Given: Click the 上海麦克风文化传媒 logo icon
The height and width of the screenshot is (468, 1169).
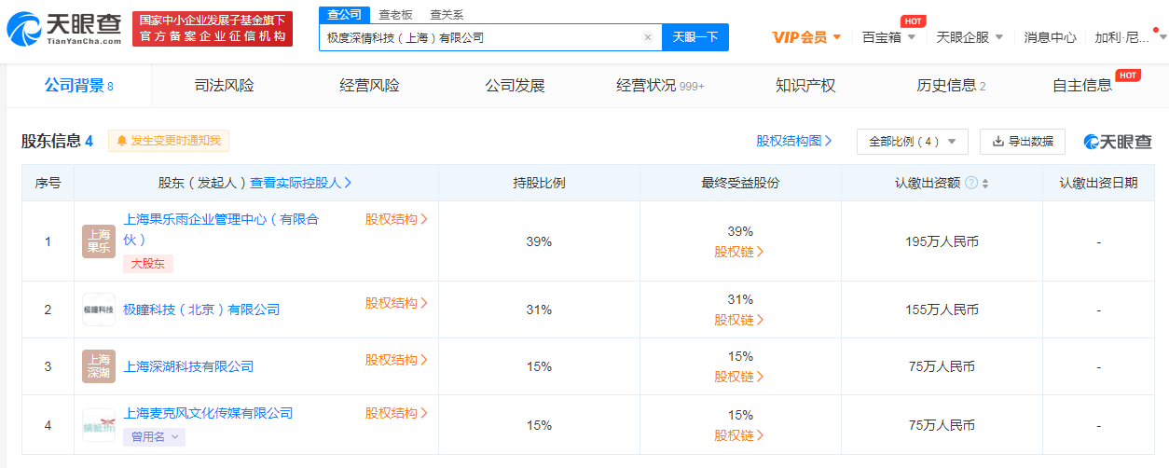Looking at the screenshot, I should 99,424.
